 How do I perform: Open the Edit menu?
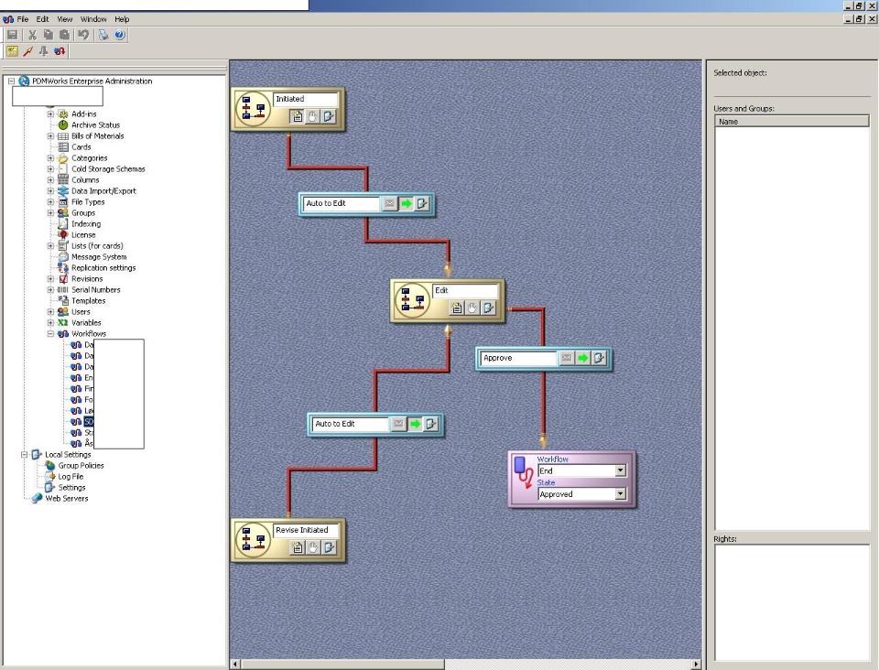43,19
